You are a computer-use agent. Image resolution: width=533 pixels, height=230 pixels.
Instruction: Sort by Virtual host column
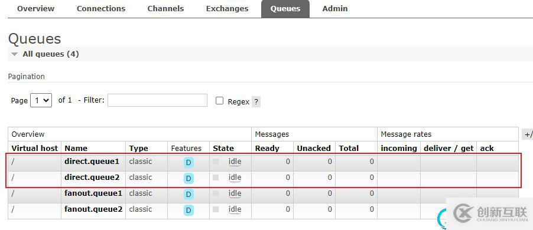coord(35,148)
